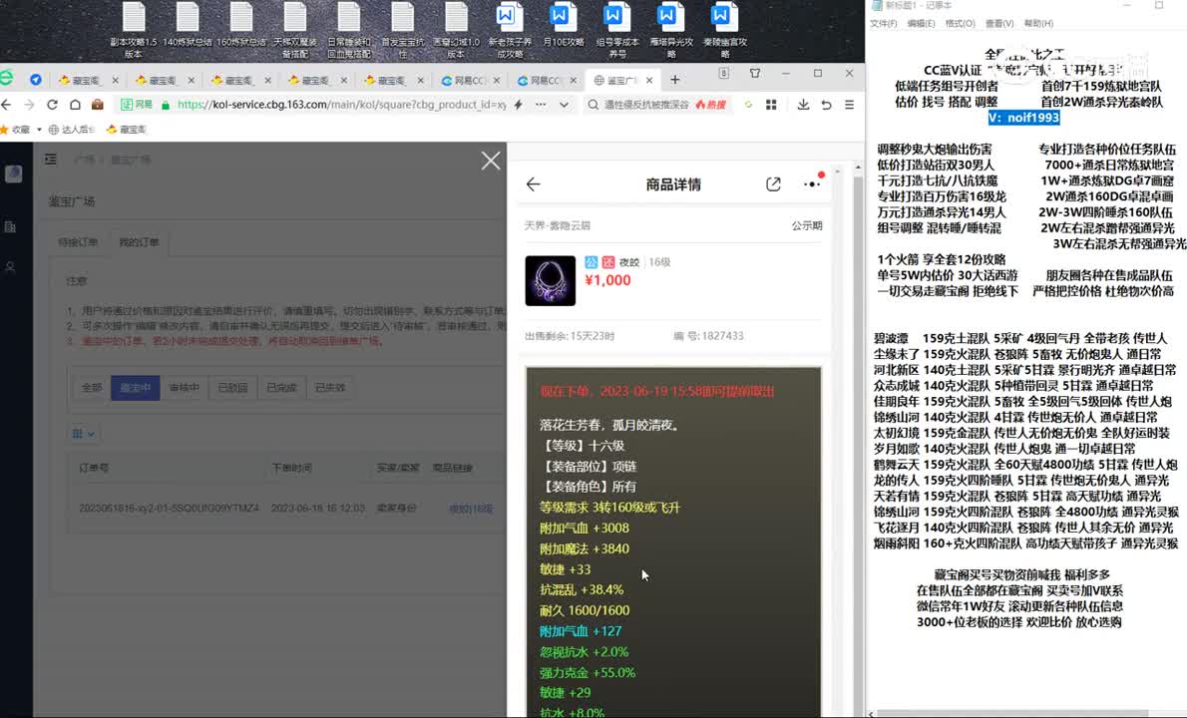
Task: Click the undo closed tab arrow
Action: [x=827, y=105]
